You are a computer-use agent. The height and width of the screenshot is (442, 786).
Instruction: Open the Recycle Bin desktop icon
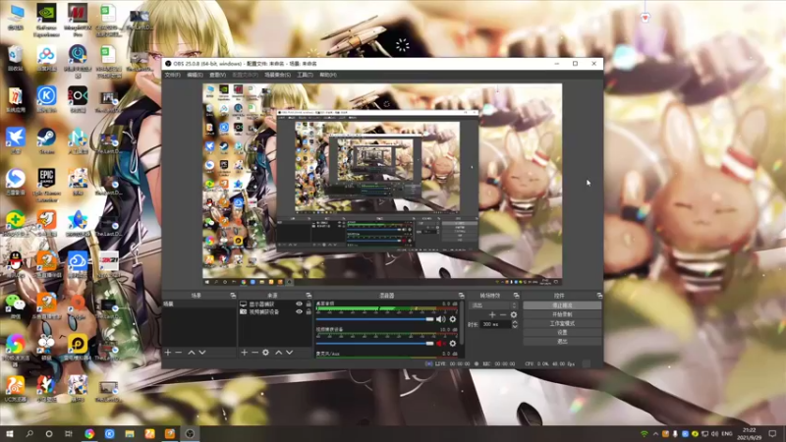pyautogui.click(x=16, y=58)
